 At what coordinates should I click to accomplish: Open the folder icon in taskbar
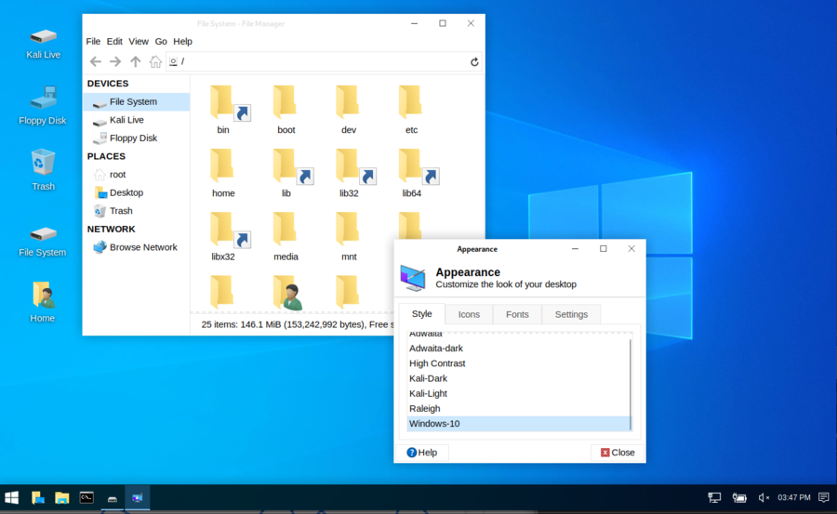62,498
